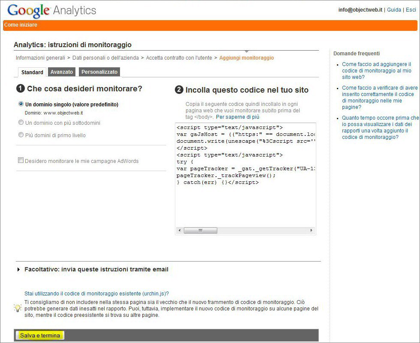Viewport: 420px width, 343px height.
Task: Click the Guida link in header
Action: 394,10
